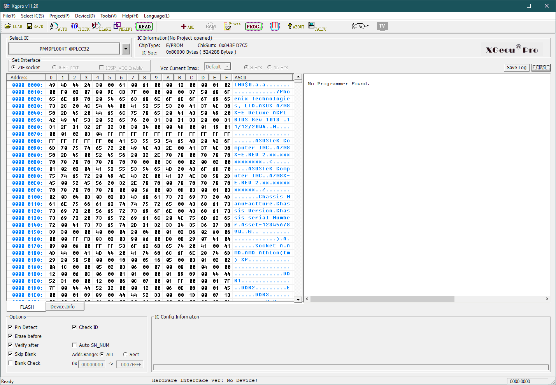Click the PROG. program toolbar button
The height and width of the screenshot is (385, 556).
tap(253, 26)
